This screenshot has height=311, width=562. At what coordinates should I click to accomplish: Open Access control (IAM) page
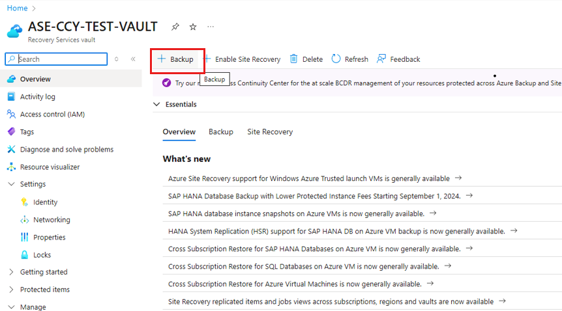[52, 114]
